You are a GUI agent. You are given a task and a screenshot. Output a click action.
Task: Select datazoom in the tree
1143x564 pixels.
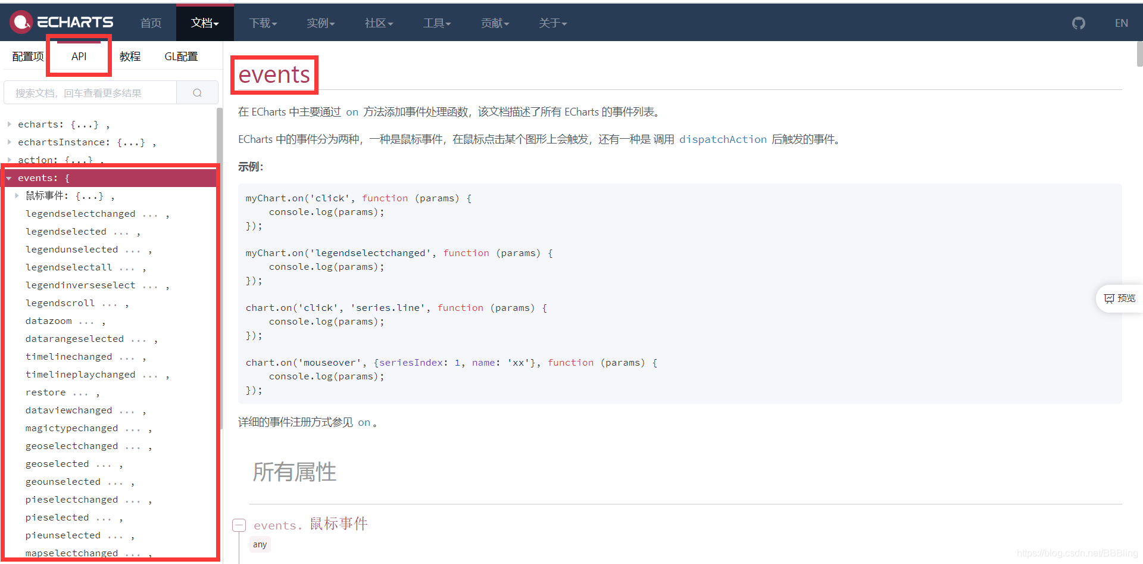(49, 321)
